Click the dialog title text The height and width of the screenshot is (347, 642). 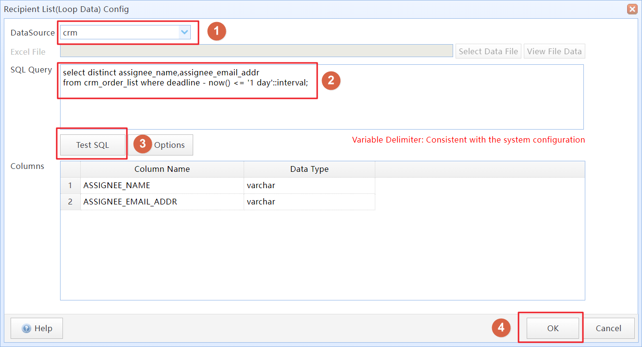tap(66, 9)
